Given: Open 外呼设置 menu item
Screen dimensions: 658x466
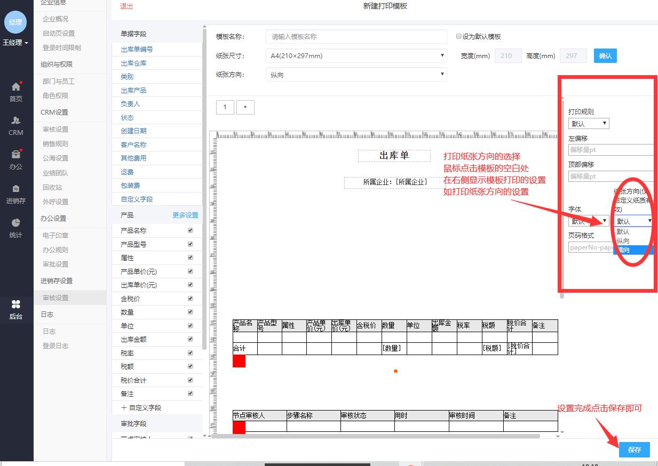Looking at the screenshot, I should click(x=56, y=202).
